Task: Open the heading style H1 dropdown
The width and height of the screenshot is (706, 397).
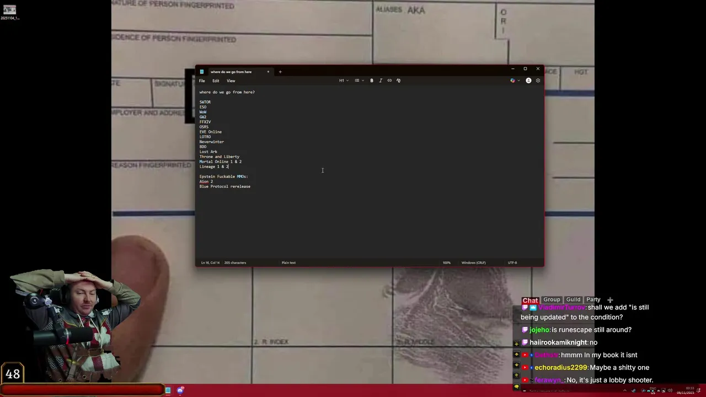Action: (x=344, y=81)
